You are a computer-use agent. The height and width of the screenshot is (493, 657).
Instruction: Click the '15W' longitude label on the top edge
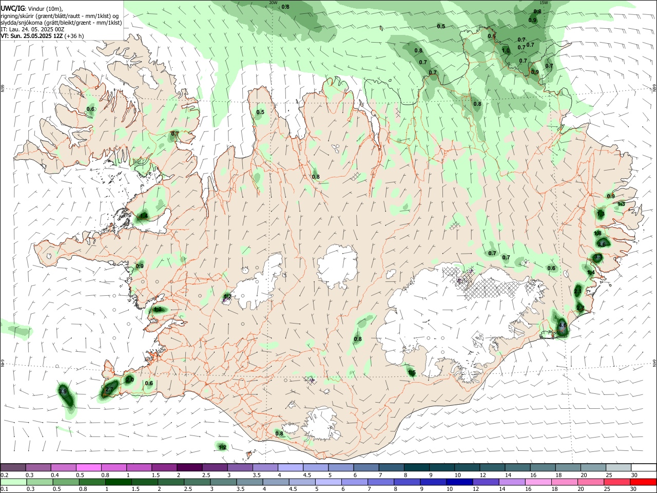click(544, 3)
